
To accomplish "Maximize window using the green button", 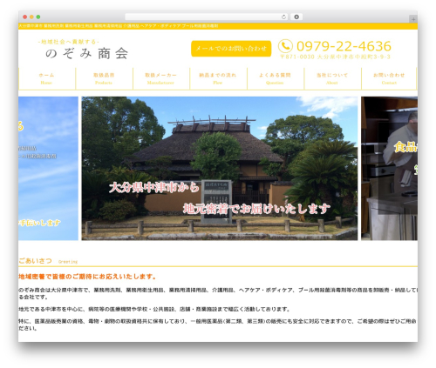I will pos(38,17).
